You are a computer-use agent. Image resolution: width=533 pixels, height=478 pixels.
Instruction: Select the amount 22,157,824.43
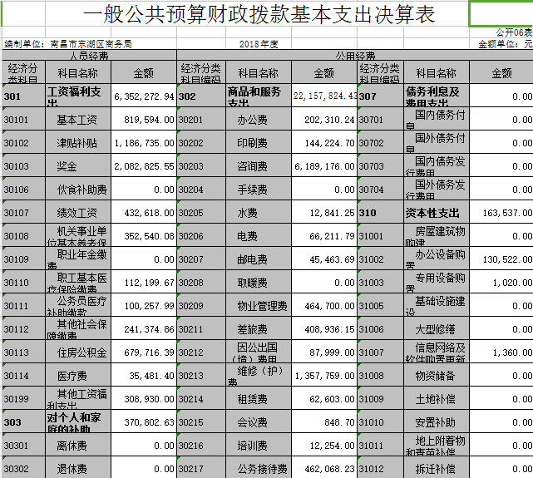click(x=325, y=96)
